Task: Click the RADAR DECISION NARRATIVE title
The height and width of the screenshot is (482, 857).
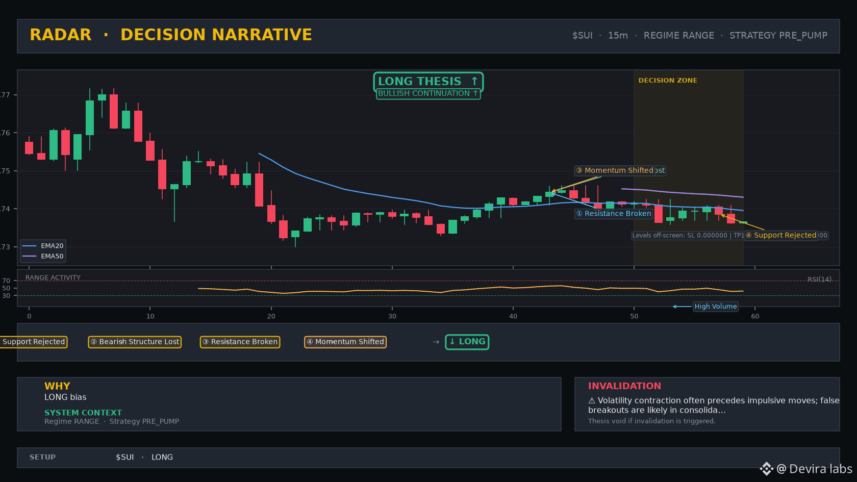Action: click(171, 35)
